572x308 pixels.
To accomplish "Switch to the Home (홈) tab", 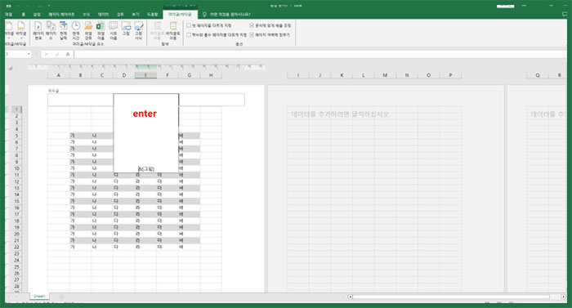I will click(x=24, y=14).
